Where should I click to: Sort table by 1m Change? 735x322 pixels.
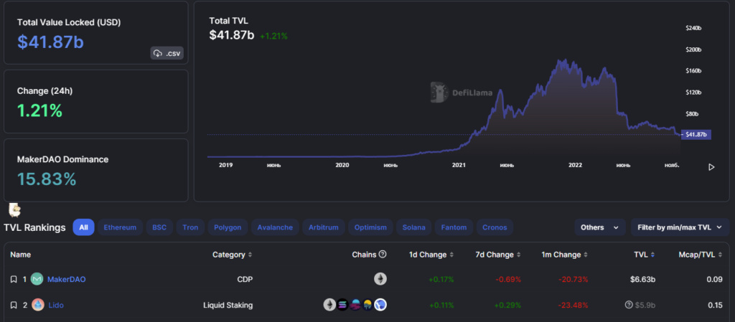tap(565, 255)
